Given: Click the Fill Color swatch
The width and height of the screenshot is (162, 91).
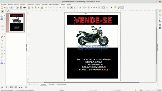Looking at the screenshot, I should [x=2, y=19].
